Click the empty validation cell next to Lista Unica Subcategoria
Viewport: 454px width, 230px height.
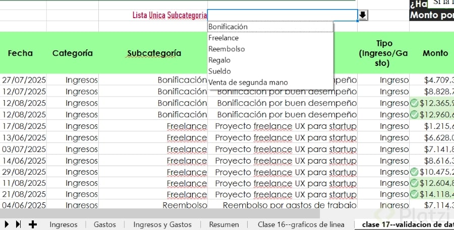click(x=282, y=15)
